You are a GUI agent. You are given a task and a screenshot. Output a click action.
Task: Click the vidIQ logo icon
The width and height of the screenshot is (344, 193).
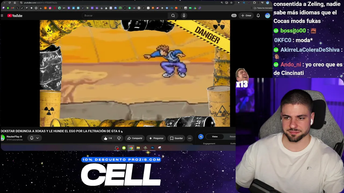[201, 137]
